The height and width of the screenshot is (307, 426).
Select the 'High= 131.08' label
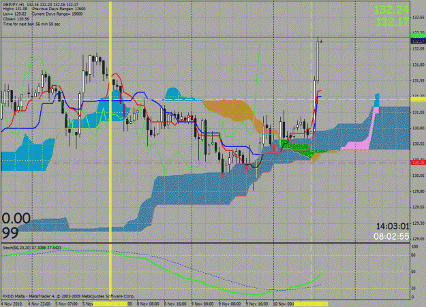[15, 9]
